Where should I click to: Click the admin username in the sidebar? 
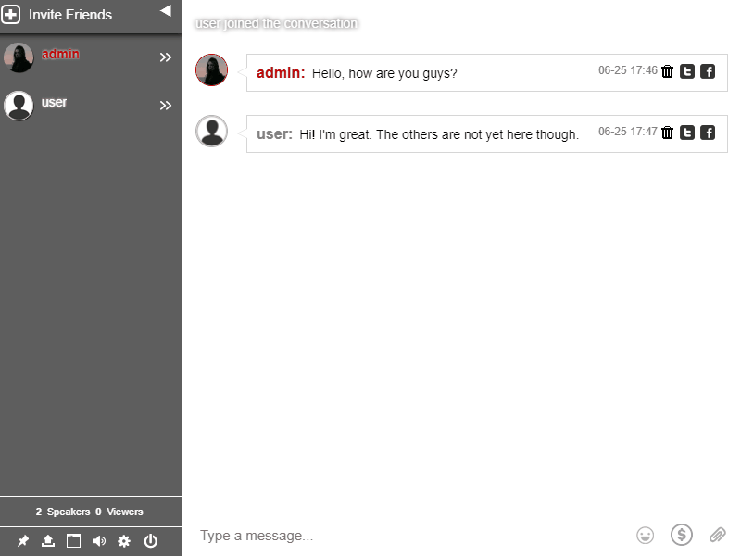[61, 54]
